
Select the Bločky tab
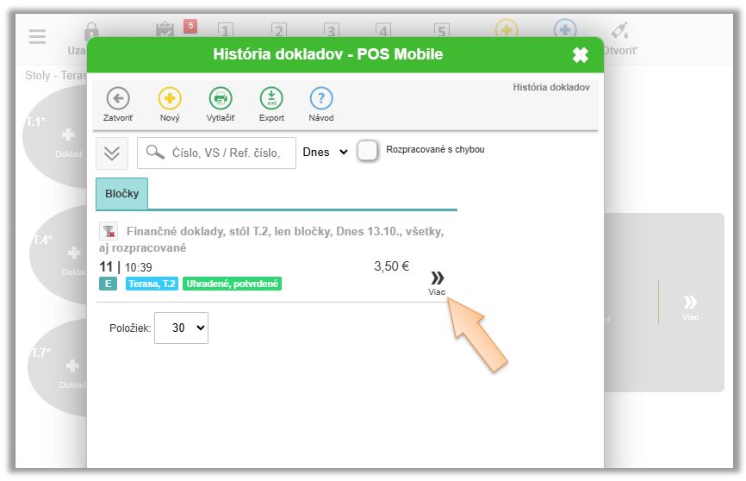121,194
